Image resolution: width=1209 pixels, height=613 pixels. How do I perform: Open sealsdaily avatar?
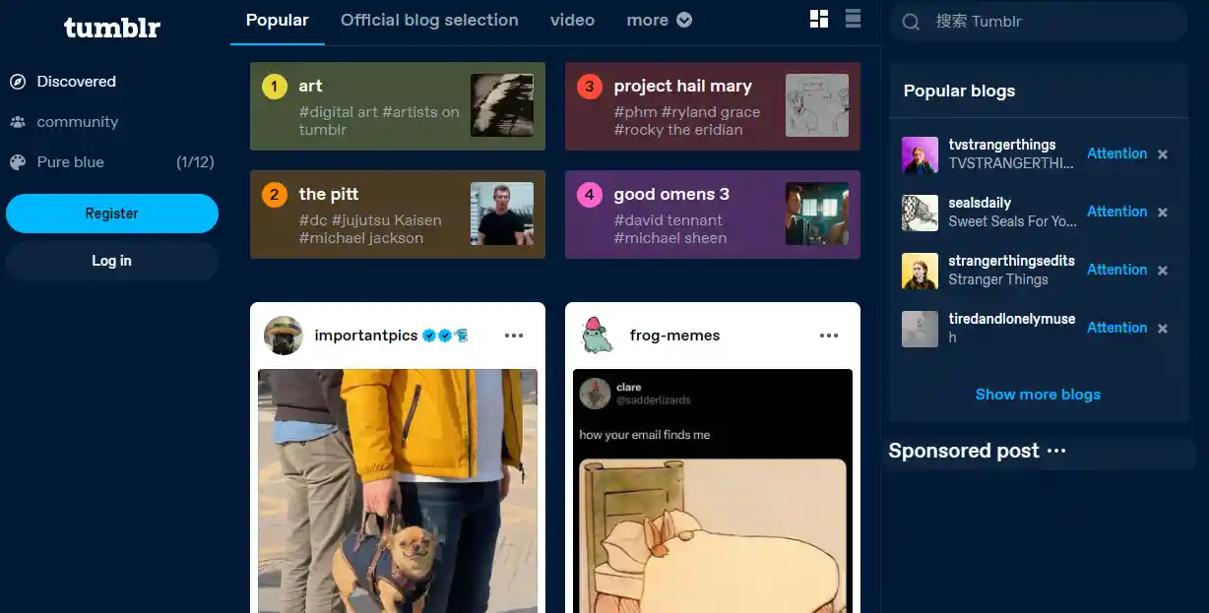921,213
